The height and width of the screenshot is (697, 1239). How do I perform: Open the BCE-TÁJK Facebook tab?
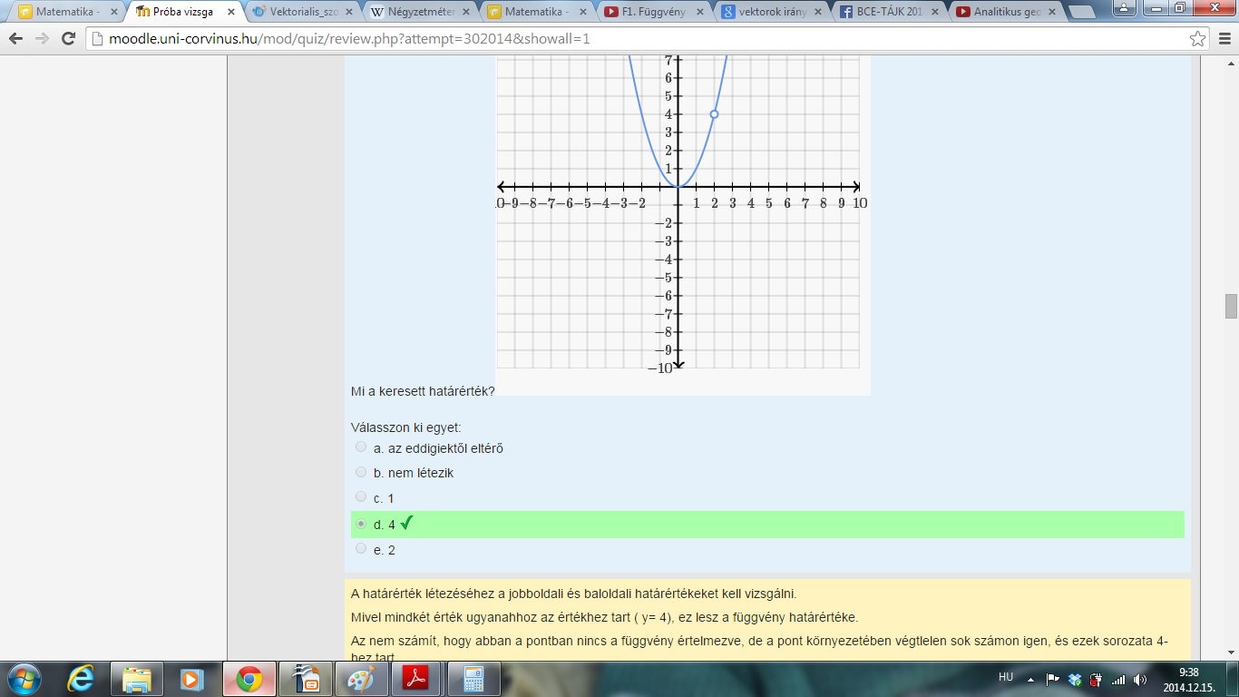(884, 12)
